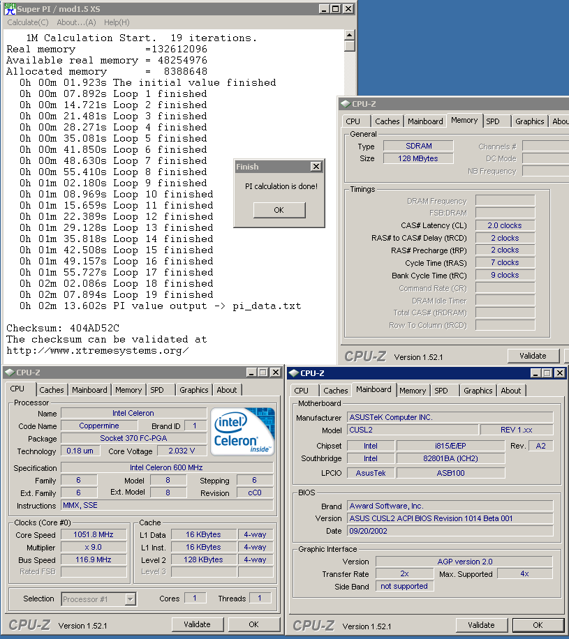Open SPD tab in Memory CPU-Z window
The height and width of the screenshot is (639, 569).
pos(493,121)
